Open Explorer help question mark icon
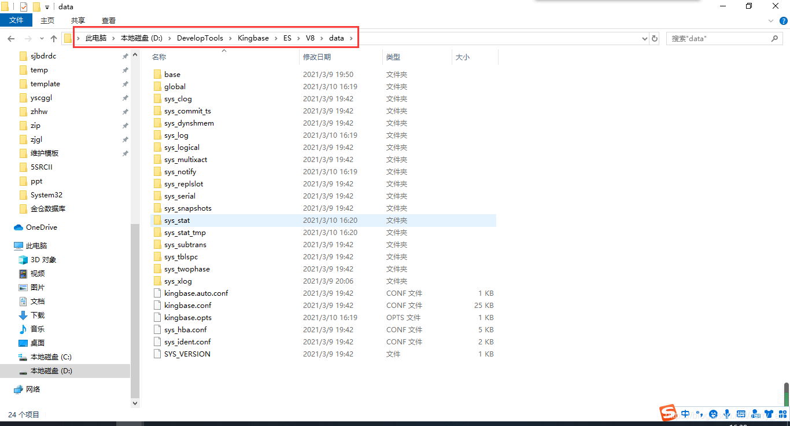The width and height of the screenshot is (790, 426). pos(782,20)
